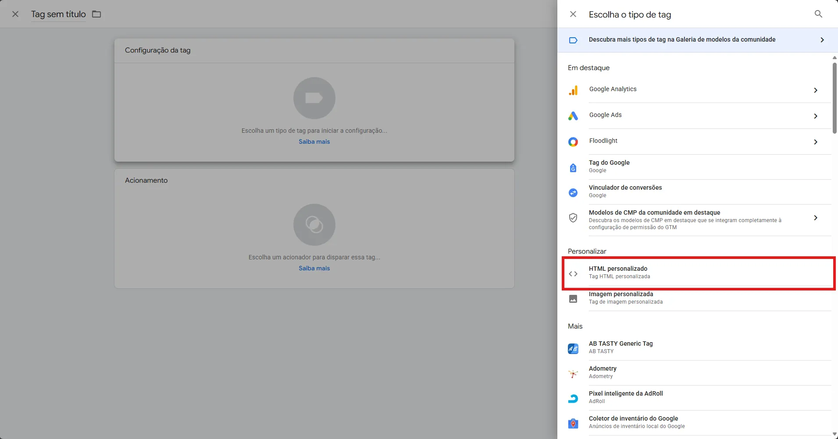This screenshot has width=838, height=439.
Task: Close the tag type chooser panel
Action: (573, 14)
